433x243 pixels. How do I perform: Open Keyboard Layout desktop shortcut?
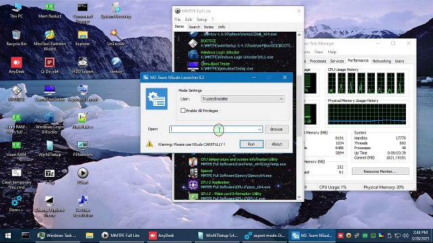tap(83, 93)
